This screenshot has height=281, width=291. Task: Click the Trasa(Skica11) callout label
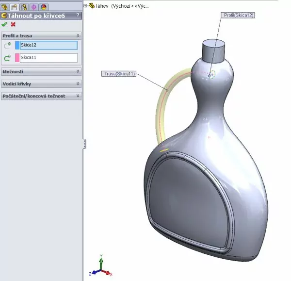(x=119, y=74)
